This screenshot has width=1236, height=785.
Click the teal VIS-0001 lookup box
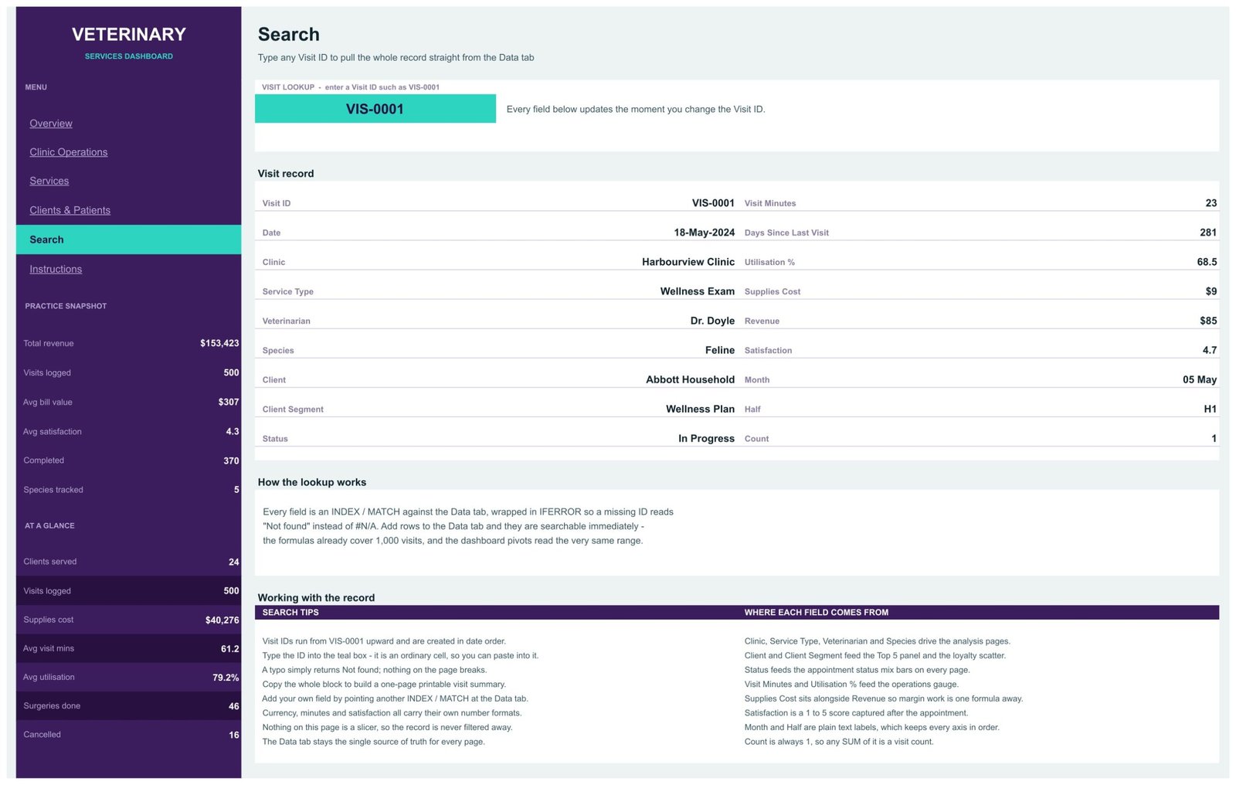[375, 109]
